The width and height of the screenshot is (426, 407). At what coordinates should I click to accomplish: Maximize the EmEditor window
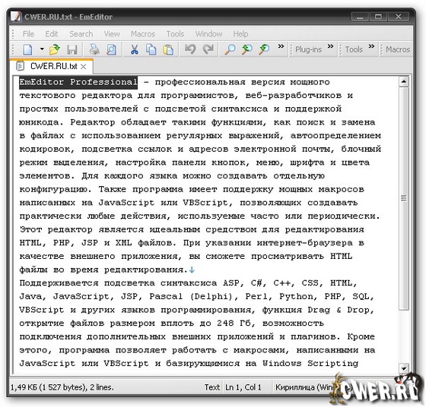click(379, 17)
